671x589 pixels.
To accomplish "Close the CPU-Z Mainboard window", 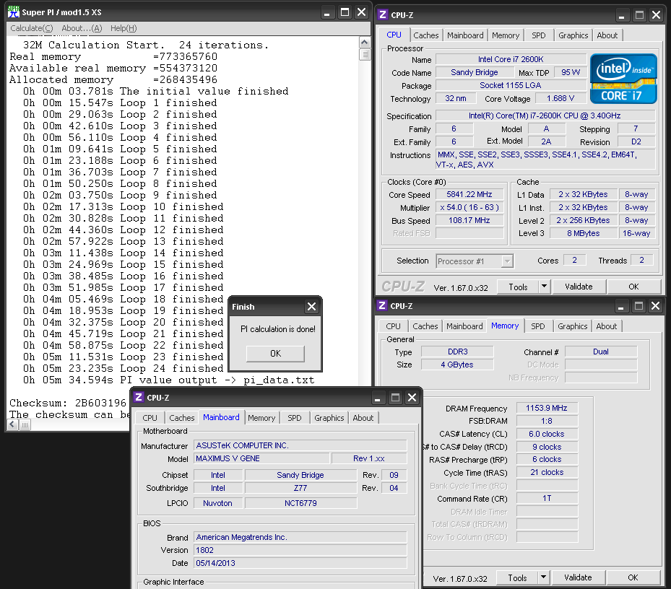I will click(x=412, y=398).
